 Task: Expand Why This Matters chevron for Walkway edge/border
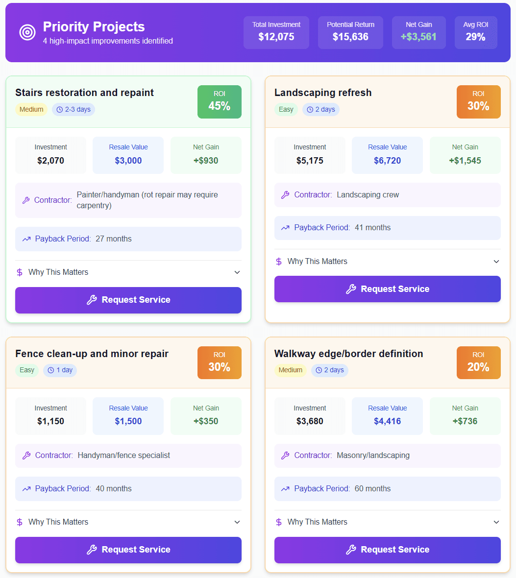coord(496,522)
